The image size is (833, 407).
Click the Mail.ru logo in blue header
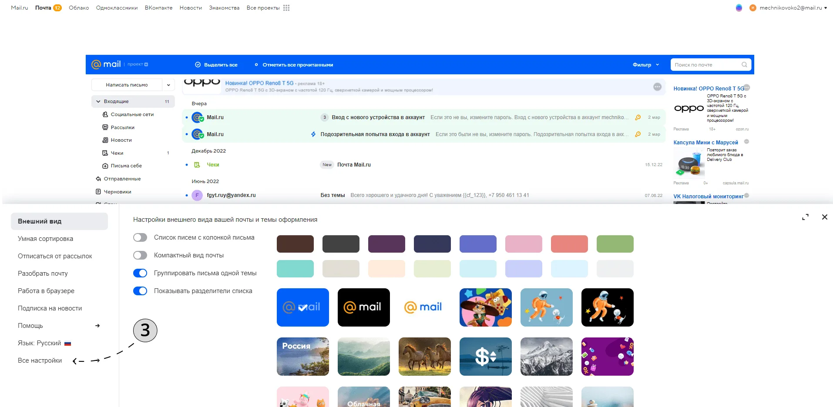tap(106, 64)
